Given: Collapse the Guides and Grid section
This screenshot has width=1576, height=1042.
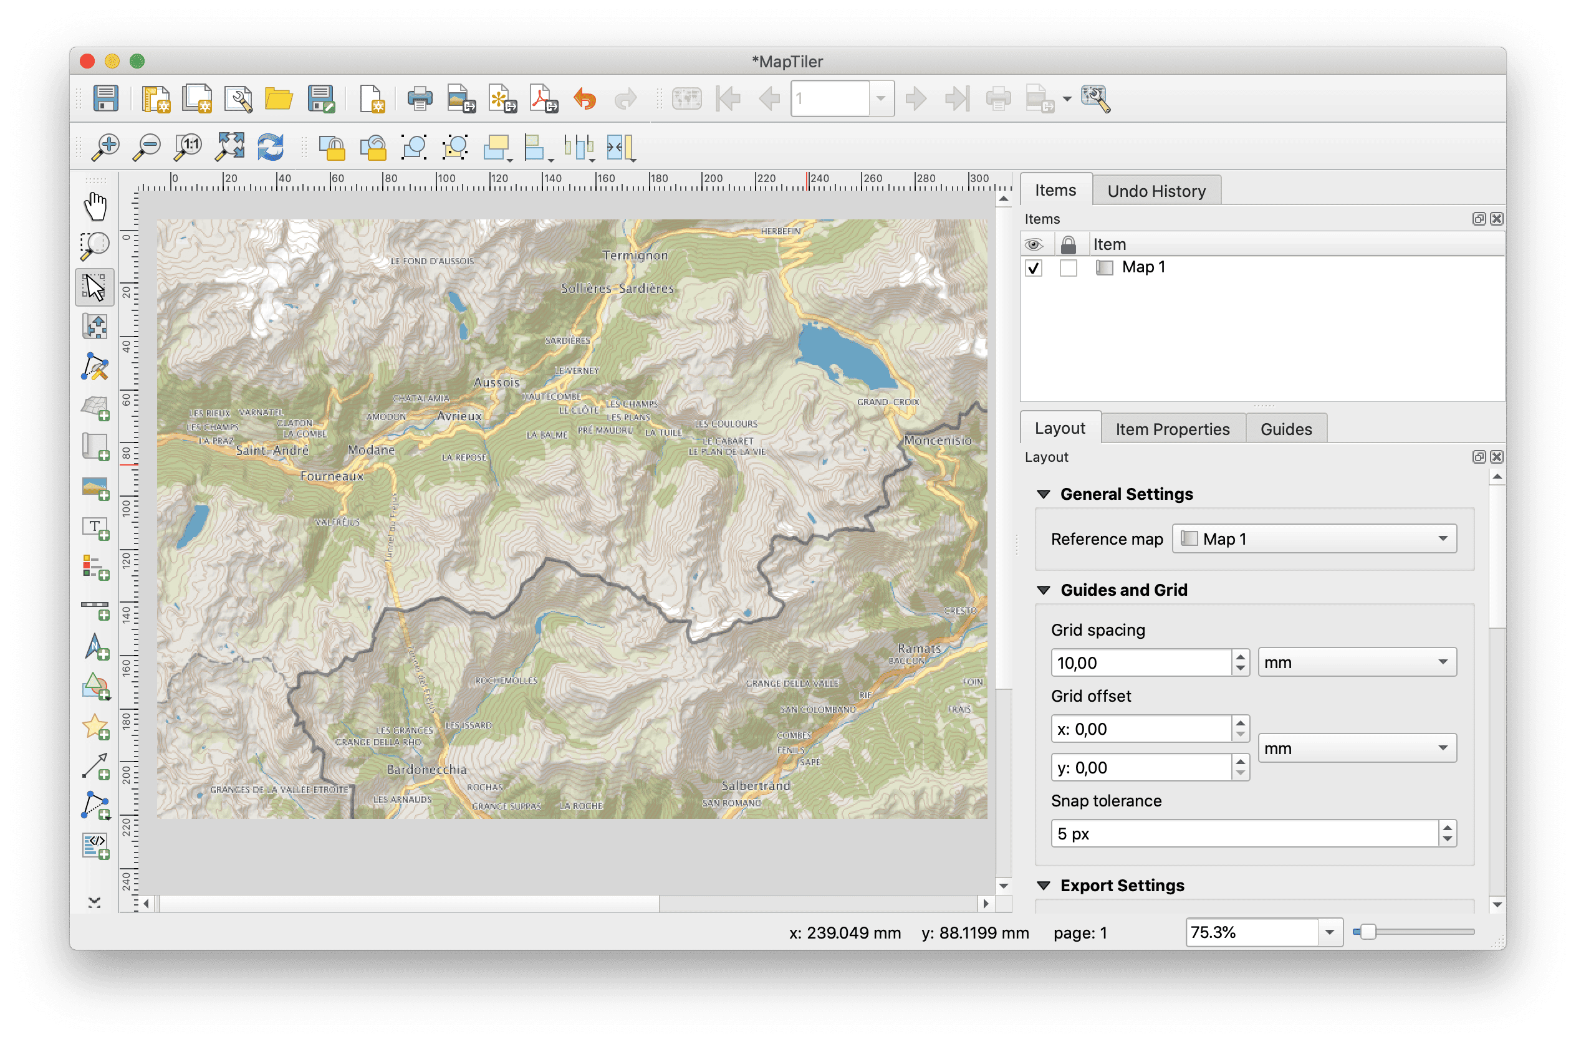Looking at the screenshot, I should point(1045,590).
